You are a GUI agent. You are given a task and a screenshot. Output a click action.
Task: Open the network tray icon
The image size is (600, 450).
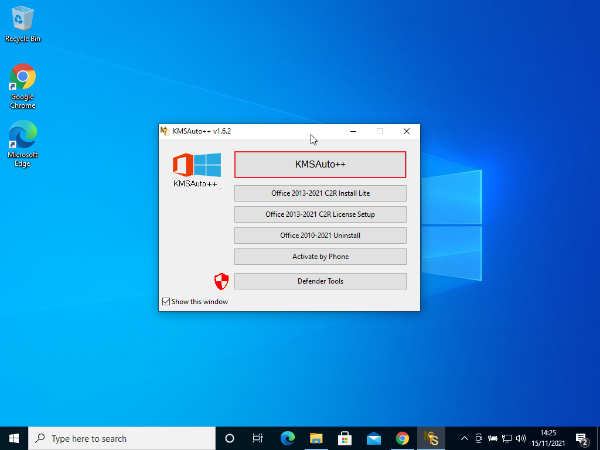(507, 438)
